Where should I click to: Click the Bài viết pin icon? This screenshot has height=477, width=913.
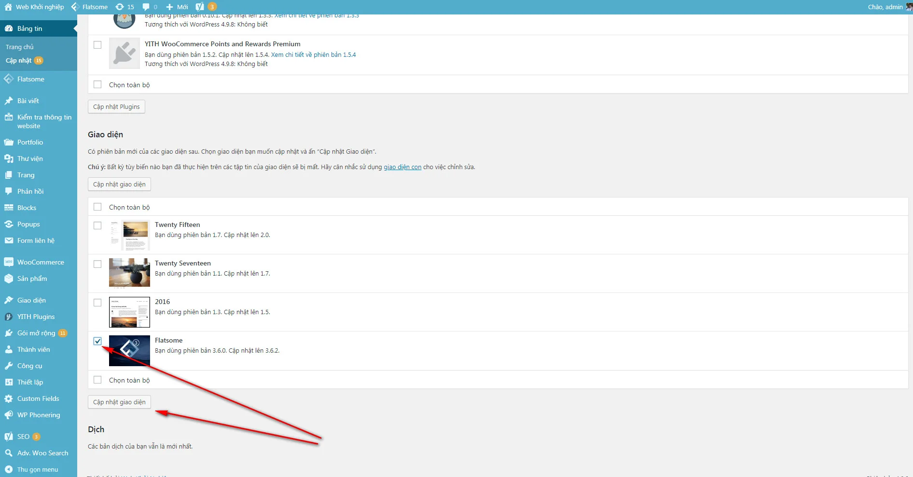[9, 101]
